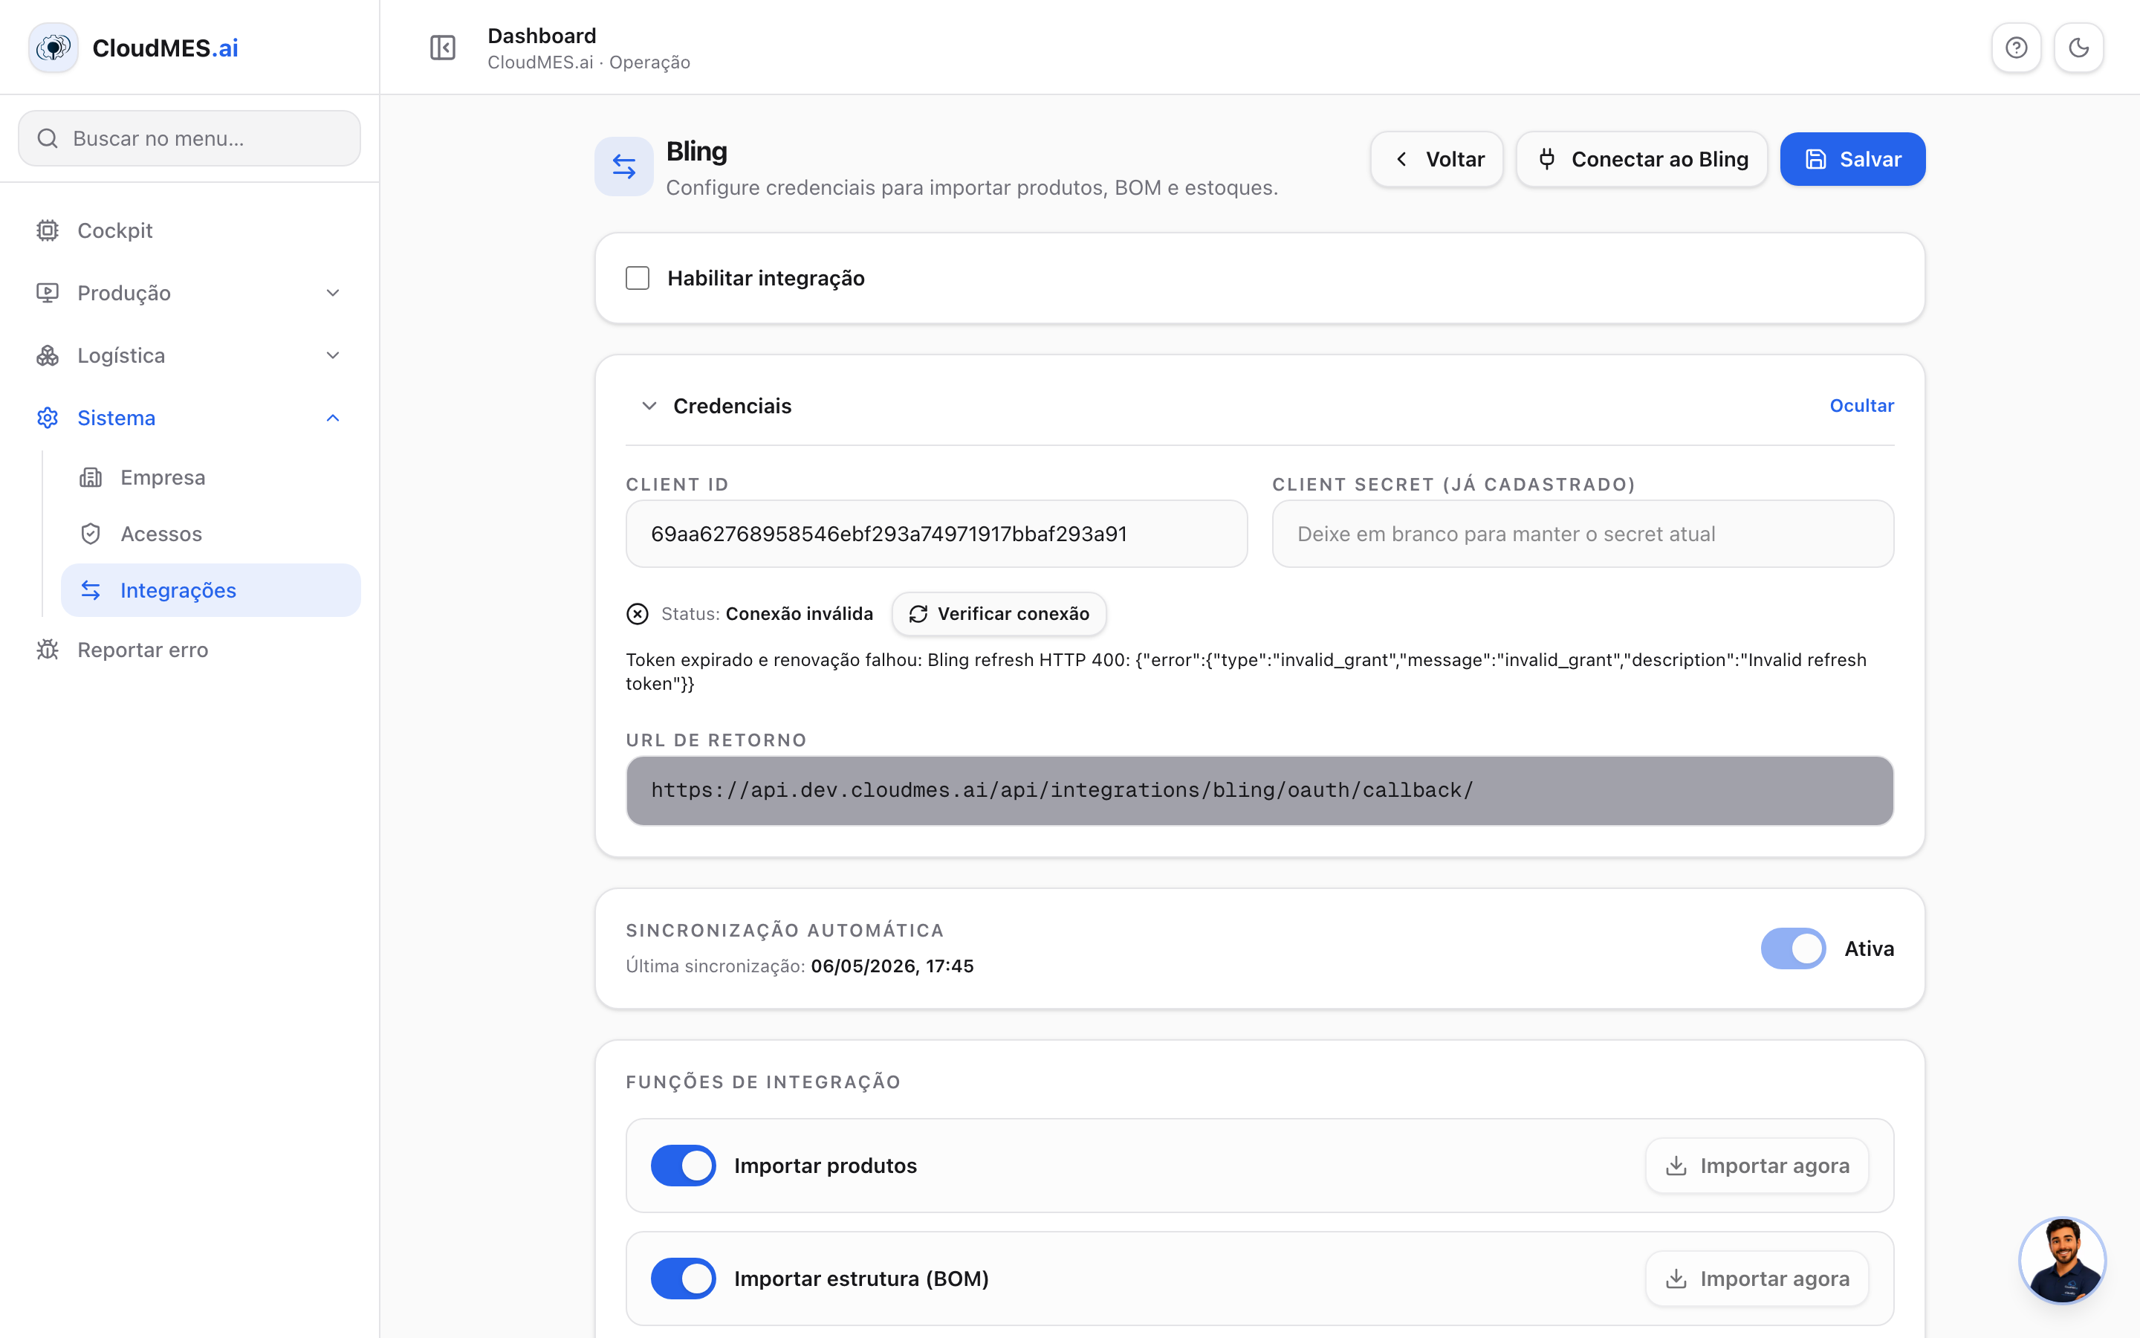Screen dimensions: 2140x1338
Task: Open the assistant avatar chat bubble
Action: (2062, 1260)
